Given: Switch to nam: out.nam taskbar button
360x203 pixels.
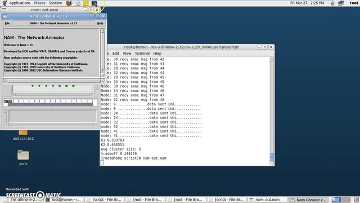Looking at the screenshot, I should [268, 200].
